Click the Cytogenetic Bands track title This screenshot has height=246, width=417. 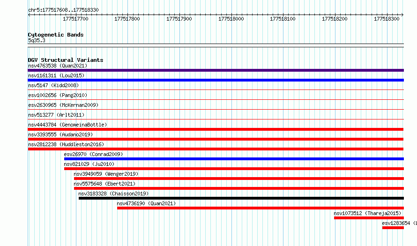[x=56, y=35]
